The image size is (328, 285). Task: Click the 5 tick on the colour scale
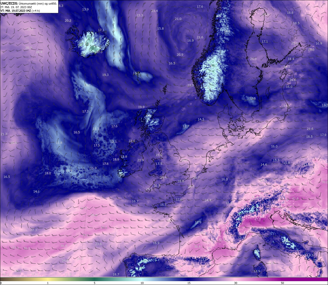pos(95,283)
